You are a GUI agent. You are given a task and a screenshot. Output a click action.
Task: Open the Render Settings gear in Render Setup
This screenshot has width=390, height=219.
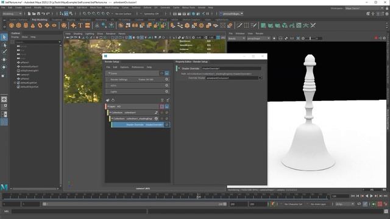166,79
